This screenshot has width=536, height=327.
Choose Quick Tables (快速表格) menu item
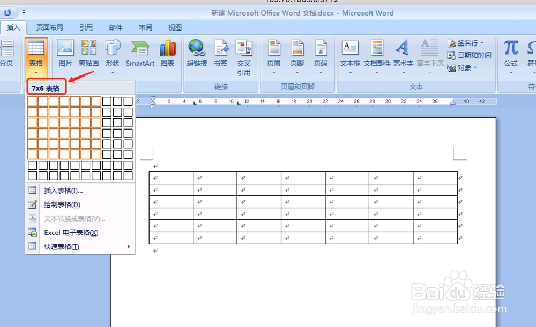click(x=80, y=246)
